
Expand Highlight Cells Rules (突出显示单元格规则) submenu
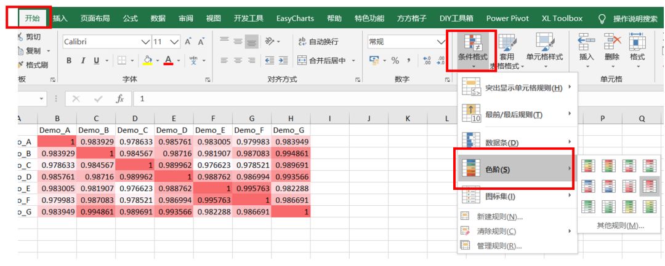pyautogui.click(x=517, y=87)
